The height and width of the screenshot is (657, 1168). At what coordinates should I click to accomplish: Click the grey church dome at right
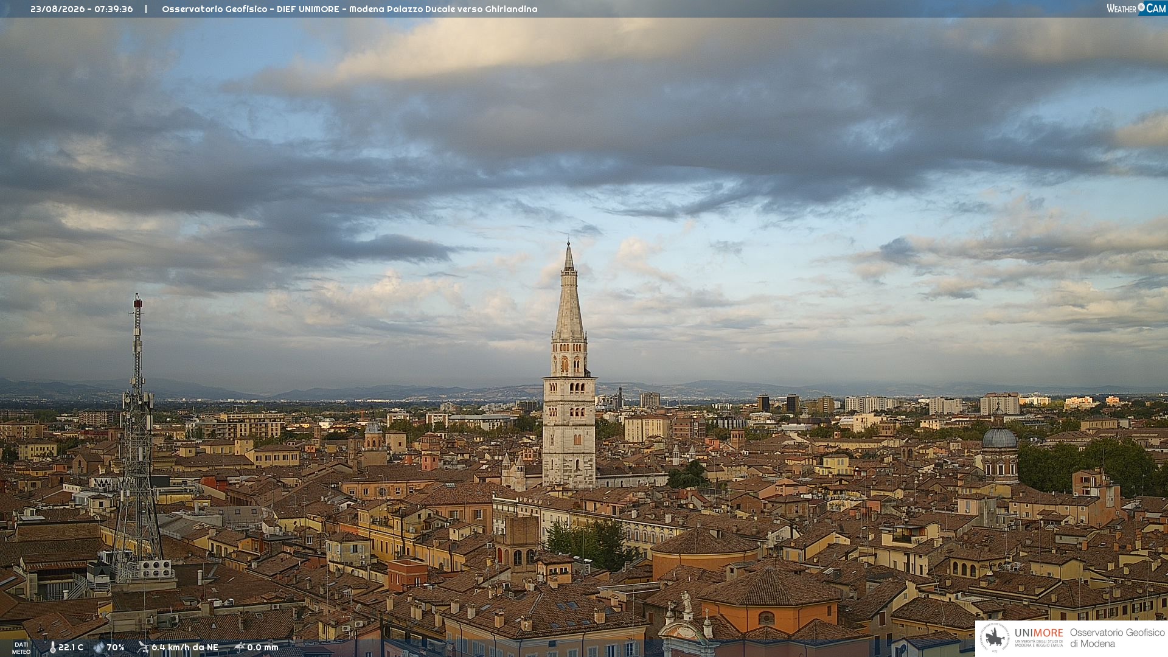point(999,437)
